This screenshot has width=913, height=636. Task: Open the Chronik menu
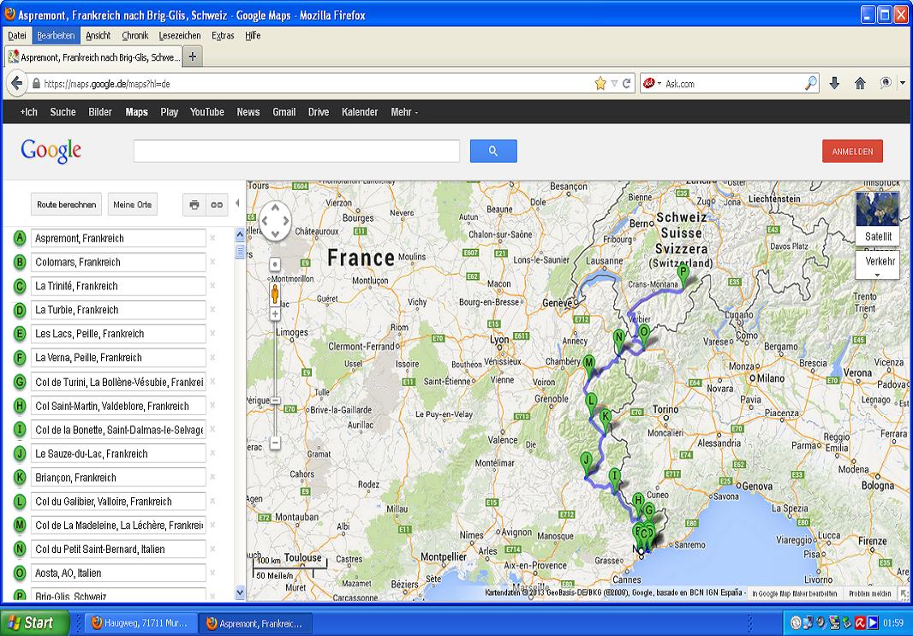point(135,36)
